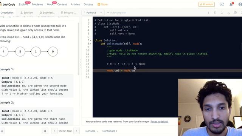Screen dimensions: 242x136
Task: Open the playground icon in header
Action: (222, 4)
